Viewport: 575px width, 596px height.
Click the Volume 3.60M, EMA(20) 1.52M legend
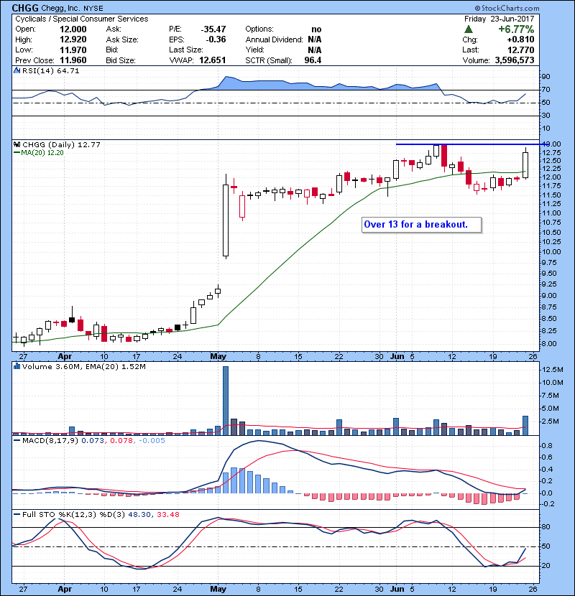(83, 367)
